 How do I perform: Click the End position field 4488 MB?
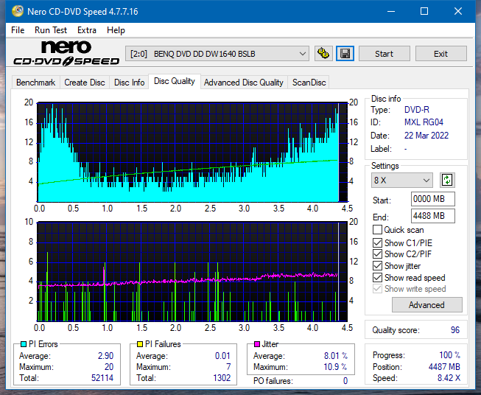click(432, 216)
